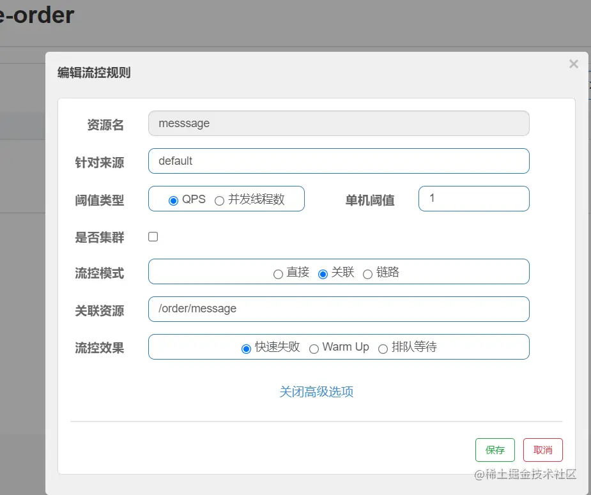Click the 资源名 label
591x495 pixels.
pos(105,125)
